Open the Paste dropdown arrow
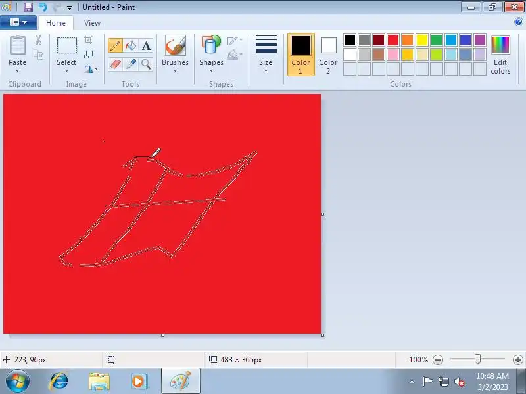526x394 pixels. [x=18, y=71]
